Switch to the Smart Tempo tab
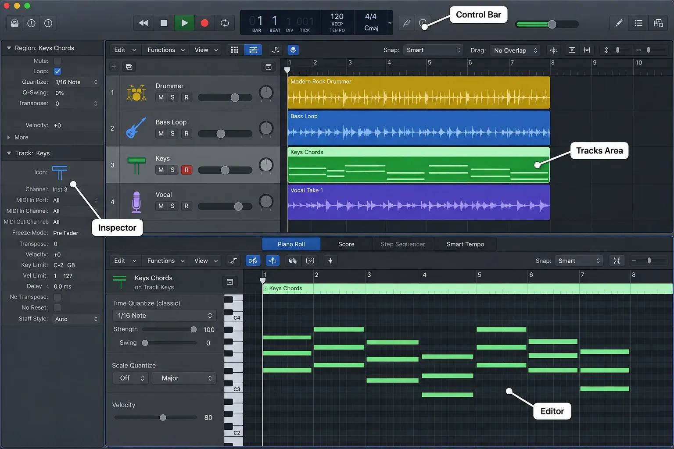 465,244
